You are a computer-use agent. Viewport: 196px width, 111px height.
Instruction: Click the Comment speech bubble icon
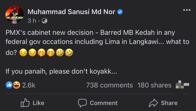[82, 103]
